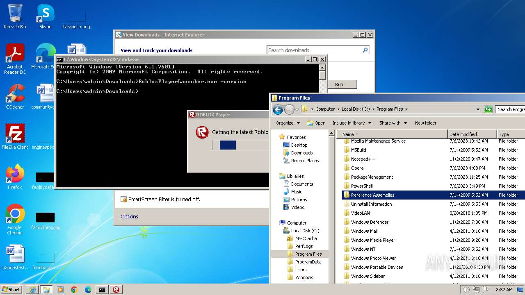Click taskbar clock showing 8:37 AM

(x=504, y=290)
